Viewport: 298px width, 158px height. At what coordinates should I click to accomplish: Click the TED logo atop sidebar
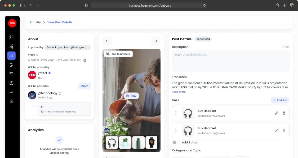(12, 23)
